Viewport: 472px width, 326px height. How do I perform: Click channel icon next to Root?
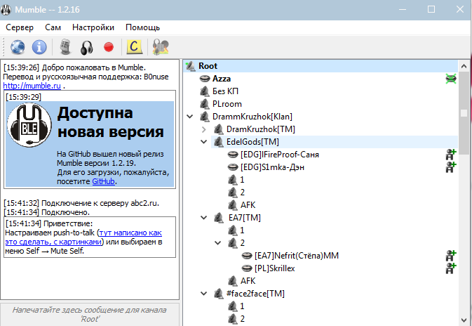(x=191, y=66)
